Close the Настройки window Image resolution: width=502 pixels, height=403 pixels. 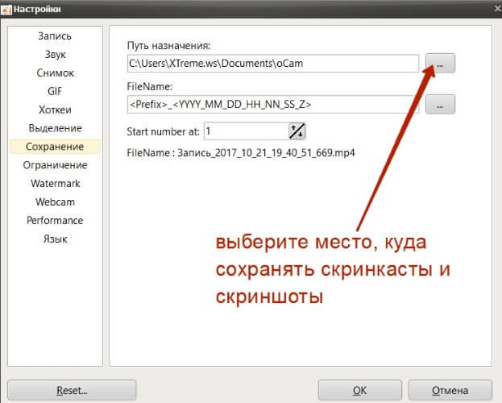[x=497, y=9]
